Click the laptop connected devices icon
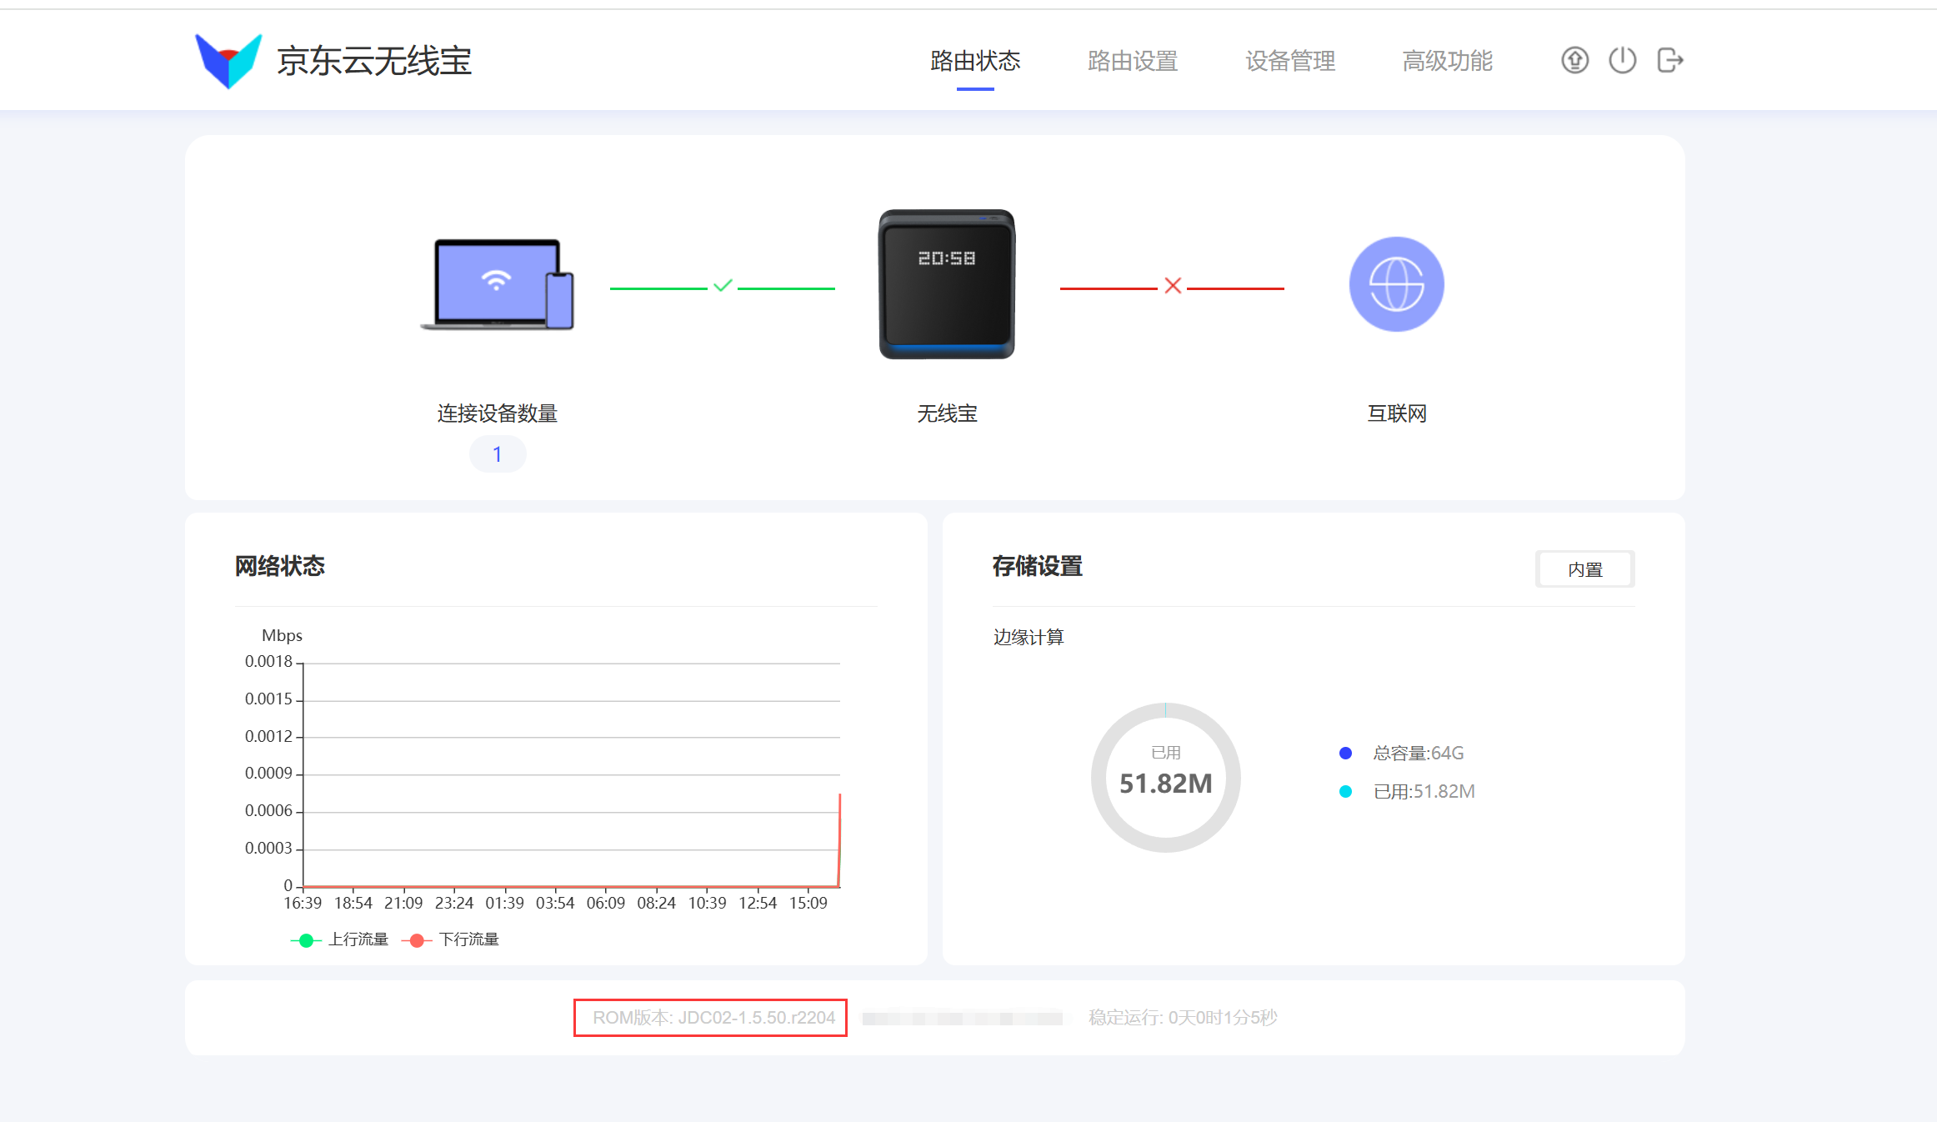Image resolution: width=1937 pixels, height=1122 pixels. [x=498, y=284]
